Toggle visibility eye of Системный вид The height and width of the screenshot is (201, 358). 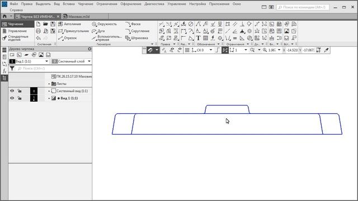click(x=12, y=91)
